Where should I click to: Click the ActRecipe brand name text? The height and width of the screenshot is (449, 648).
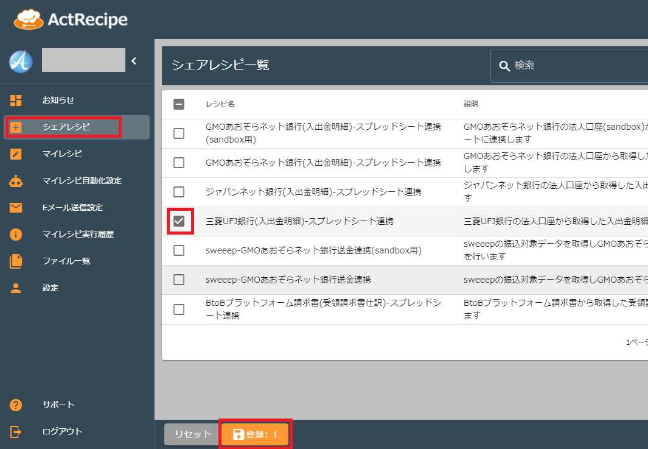[88, 19]
